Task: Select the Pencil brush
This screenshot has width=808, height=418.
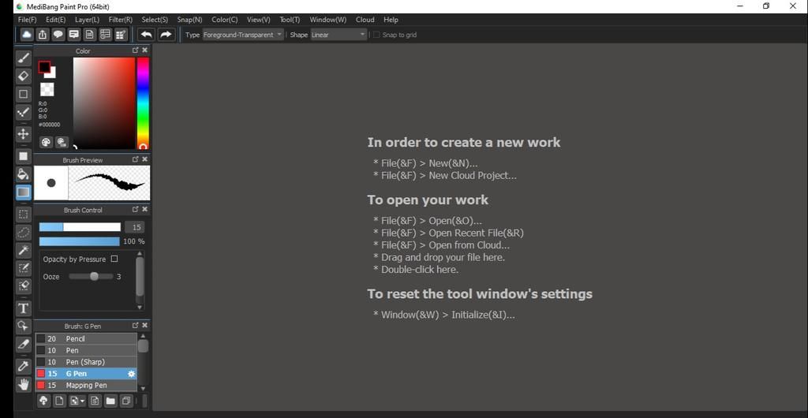Action: pyautogui.click(x=86, y=338)
